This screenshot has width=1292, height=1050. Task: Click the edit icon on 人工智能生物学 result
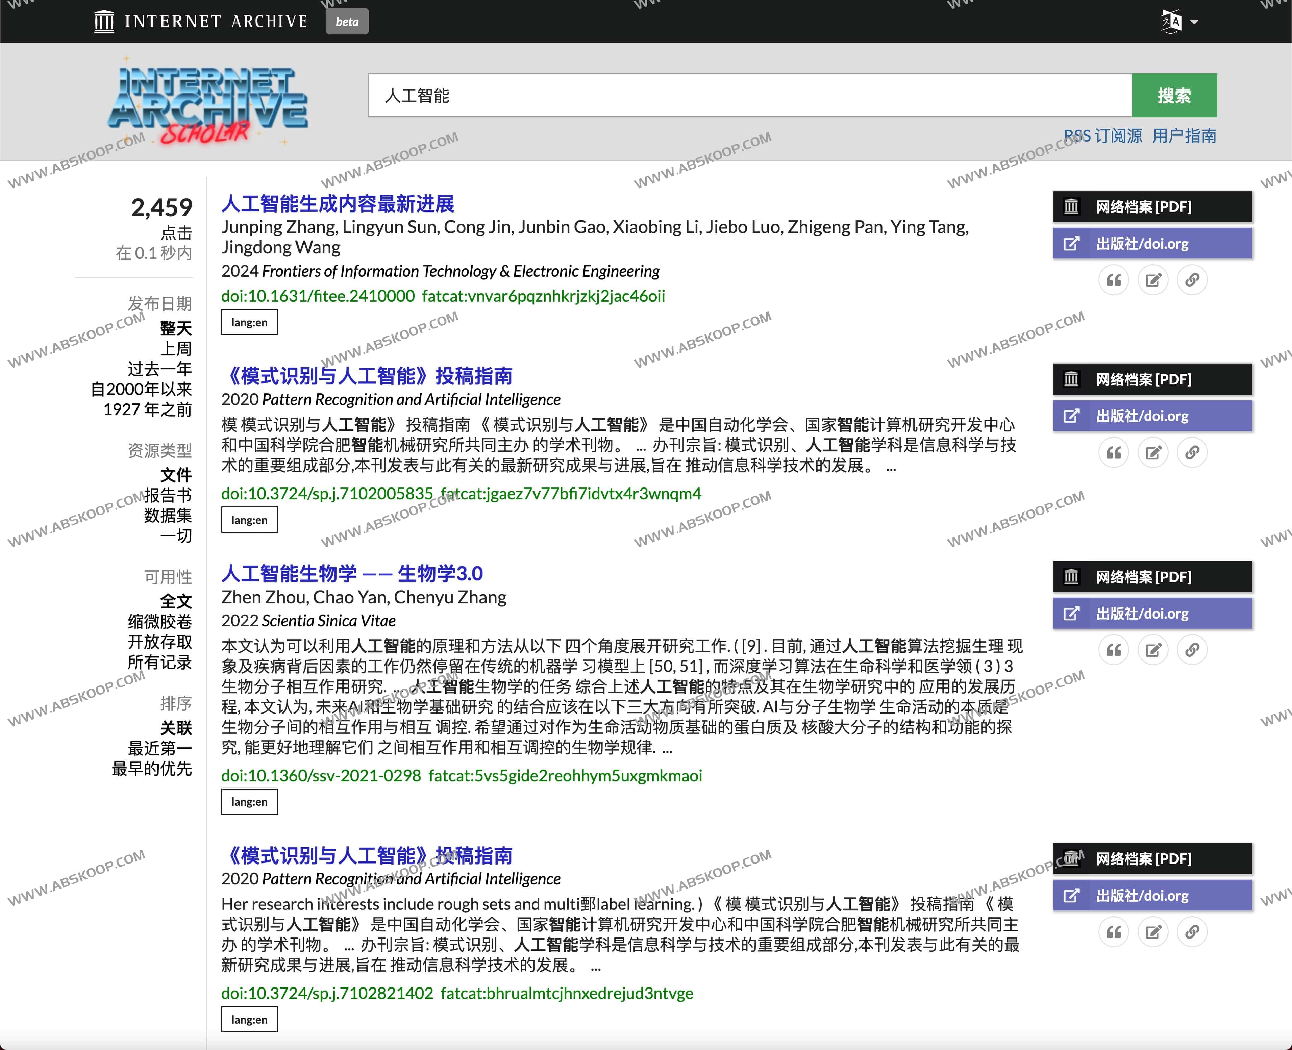[1153, 650]
